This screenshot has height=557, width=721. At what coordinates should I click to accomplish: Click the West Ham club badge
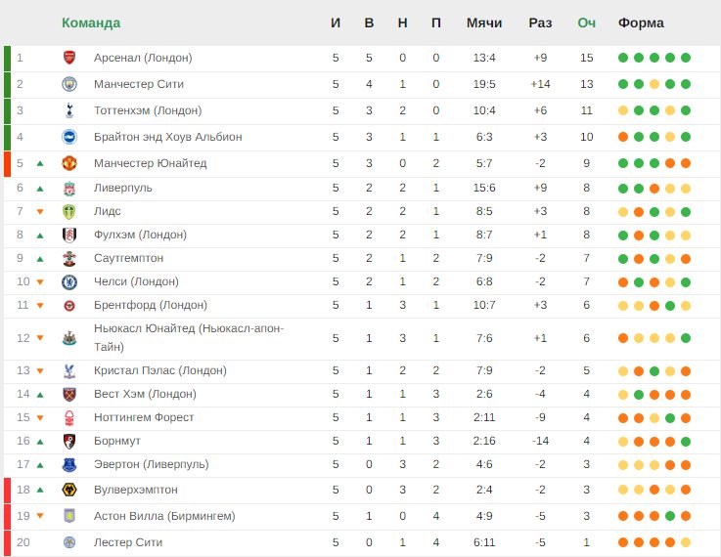point(69,395)
